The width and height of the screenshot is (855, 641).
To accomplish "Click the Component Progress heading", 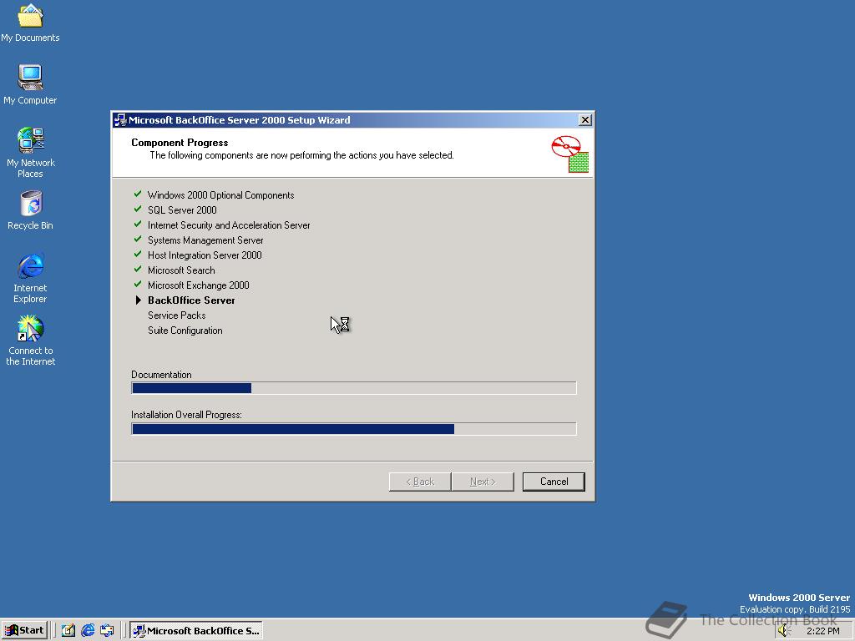I will tap(180, 142).
